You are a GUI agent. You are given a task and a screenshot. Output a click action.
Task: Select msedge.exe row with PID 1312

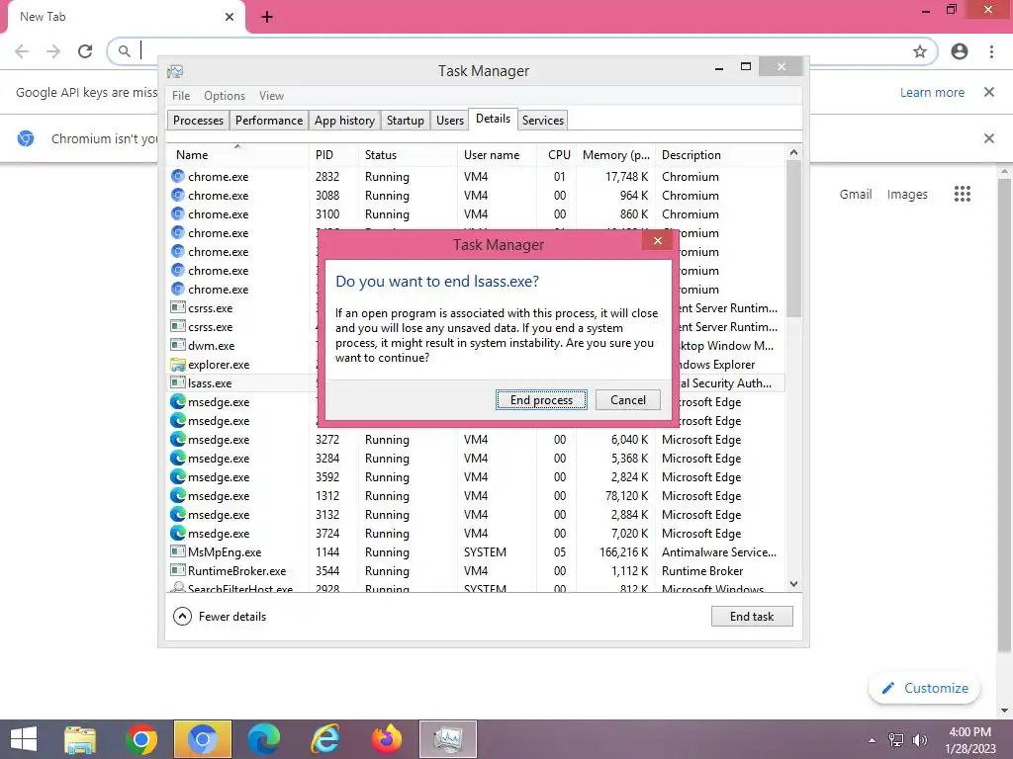(x=476, y=496)
